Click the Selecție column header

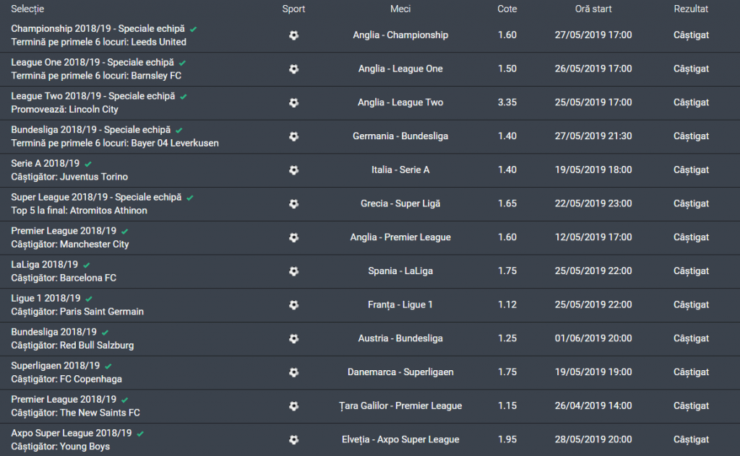coord(27,9)
